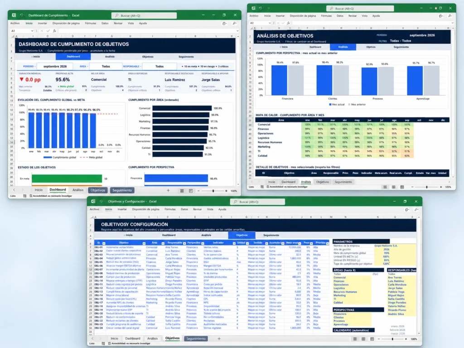Expand the formula bar in the Dashboard window
464x348 pixels.
[237, 31]
